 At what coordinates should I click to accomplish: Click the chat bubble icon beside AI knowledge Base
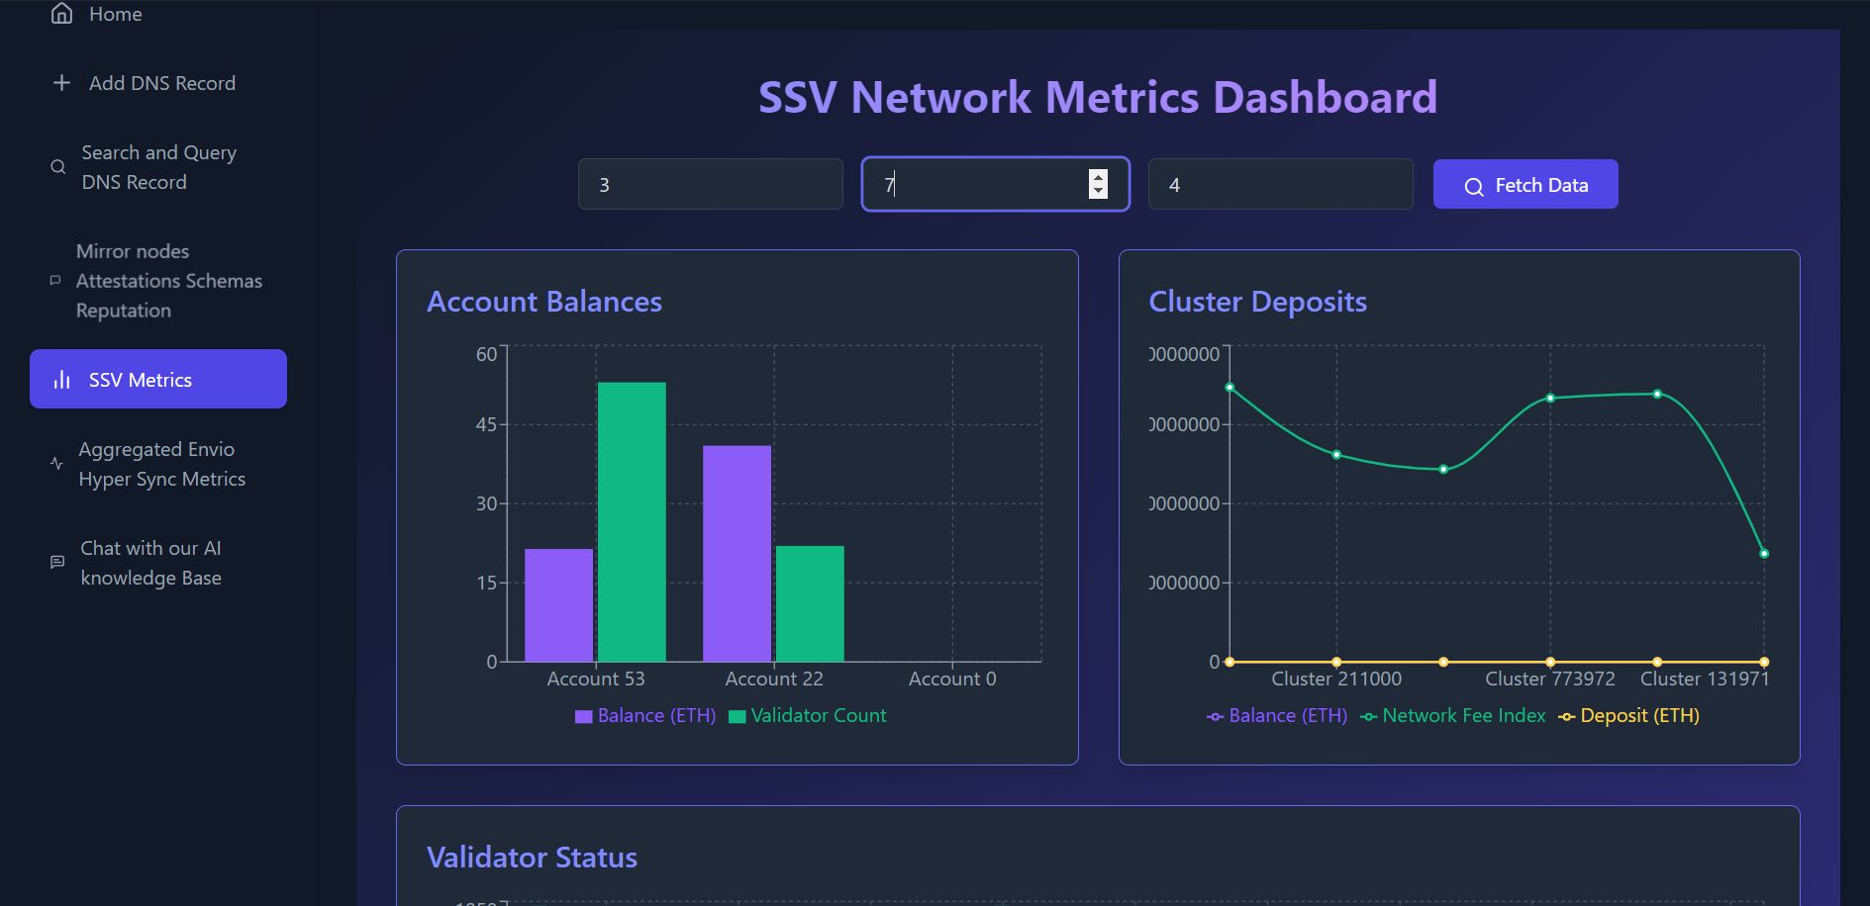[57, 562]
